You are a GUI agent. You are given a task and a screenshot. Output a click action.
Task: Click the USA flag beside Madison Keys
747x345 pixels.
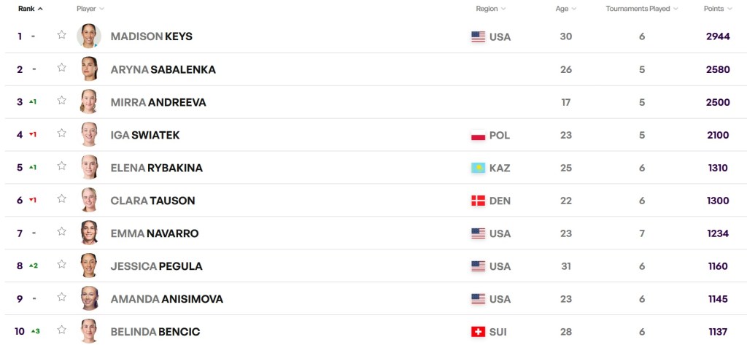(479, 36)
